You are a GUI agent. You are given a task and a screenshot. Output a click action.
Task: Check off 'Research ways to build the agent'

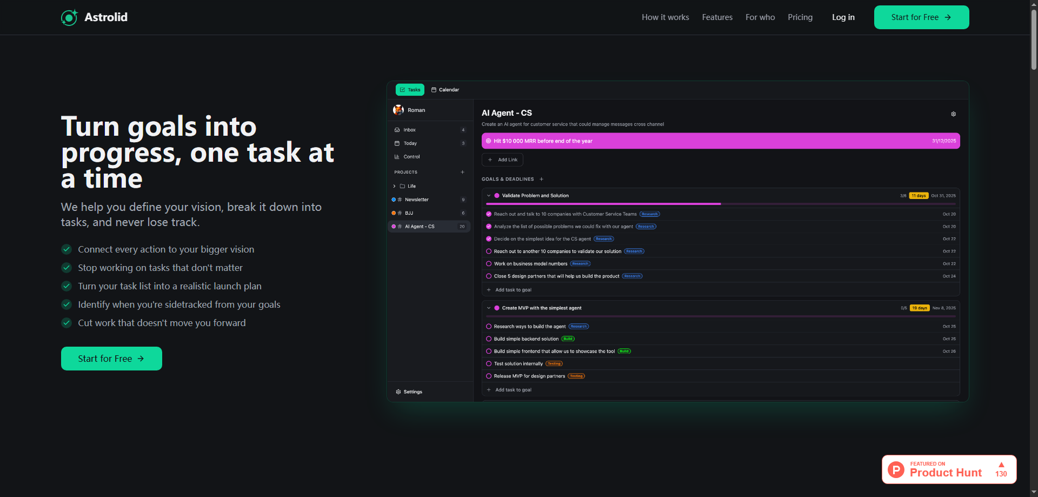(489, 326)
